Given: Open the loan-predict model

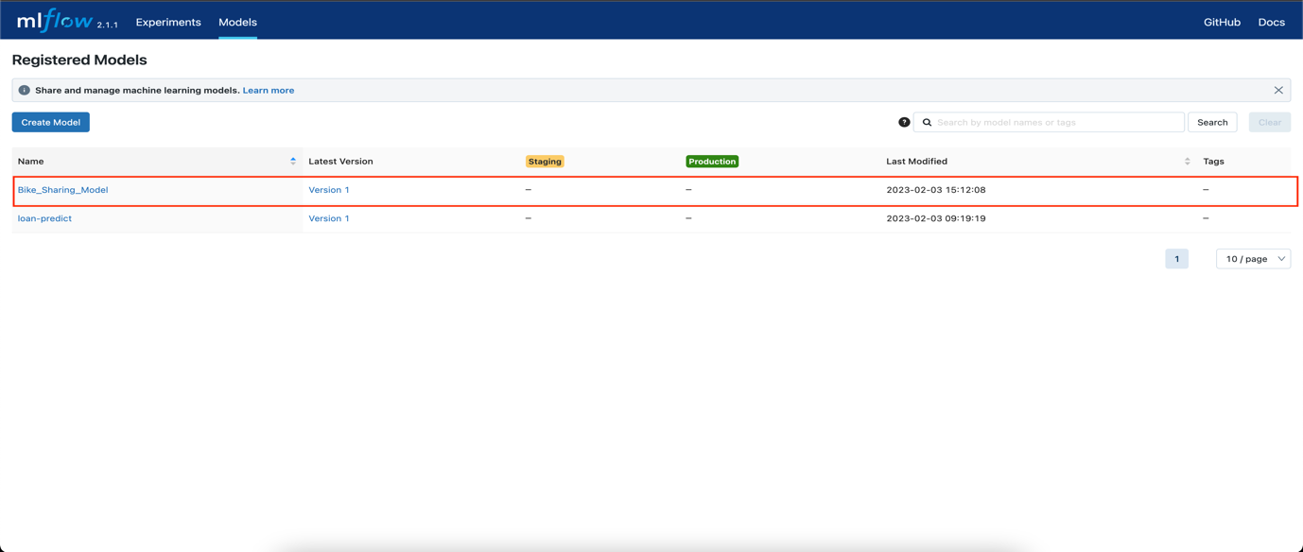Looking at the screenshot, I should pyautogui.click(x=44, y=218).
